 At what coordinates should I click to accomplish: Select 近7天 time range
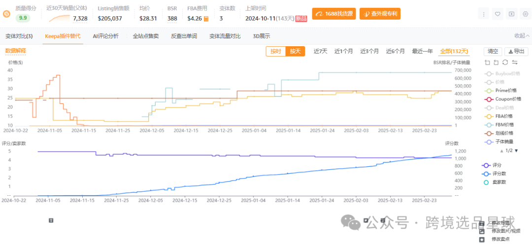[321, 52]
